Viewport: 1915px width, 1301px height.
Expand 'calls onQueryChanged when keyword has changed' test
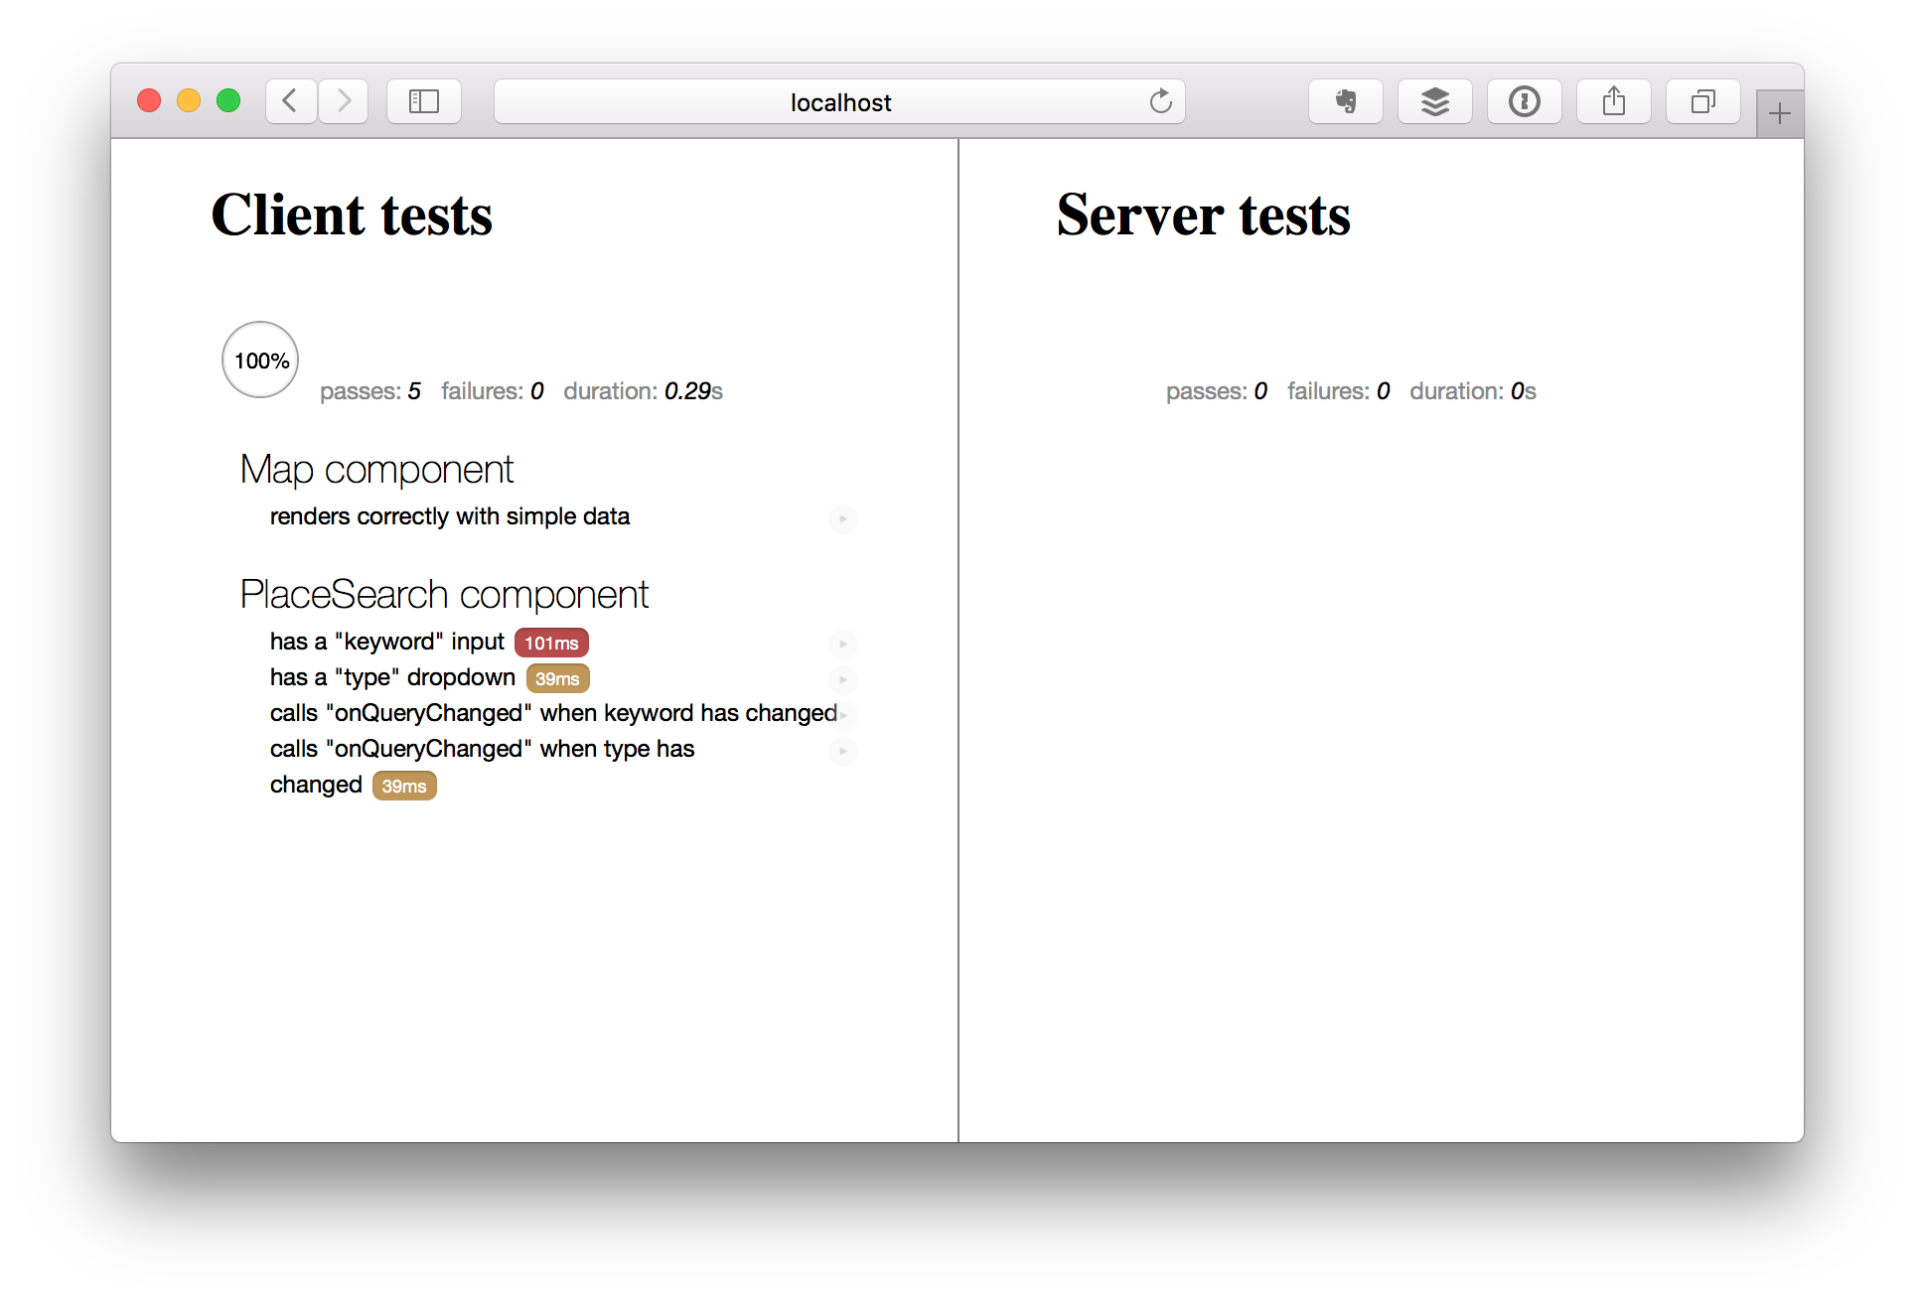click(552, 714)
